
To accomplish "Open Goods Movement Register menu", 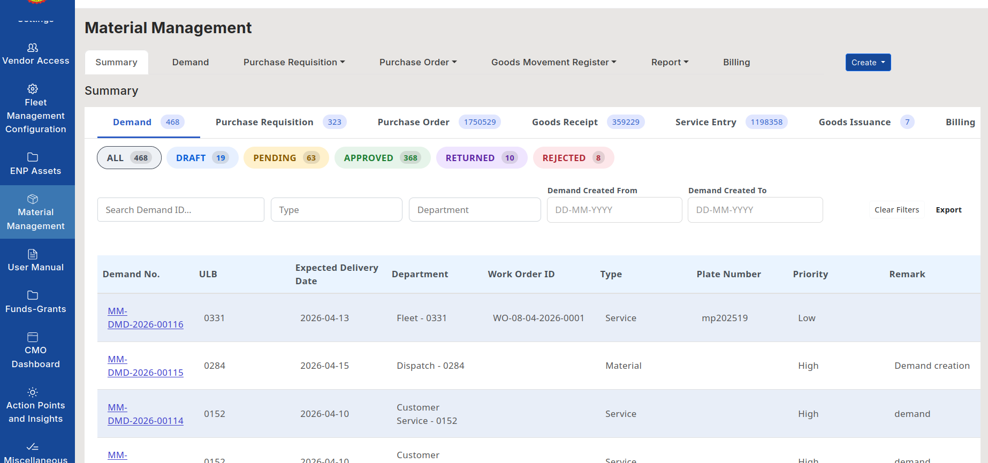I will point(554,62).
